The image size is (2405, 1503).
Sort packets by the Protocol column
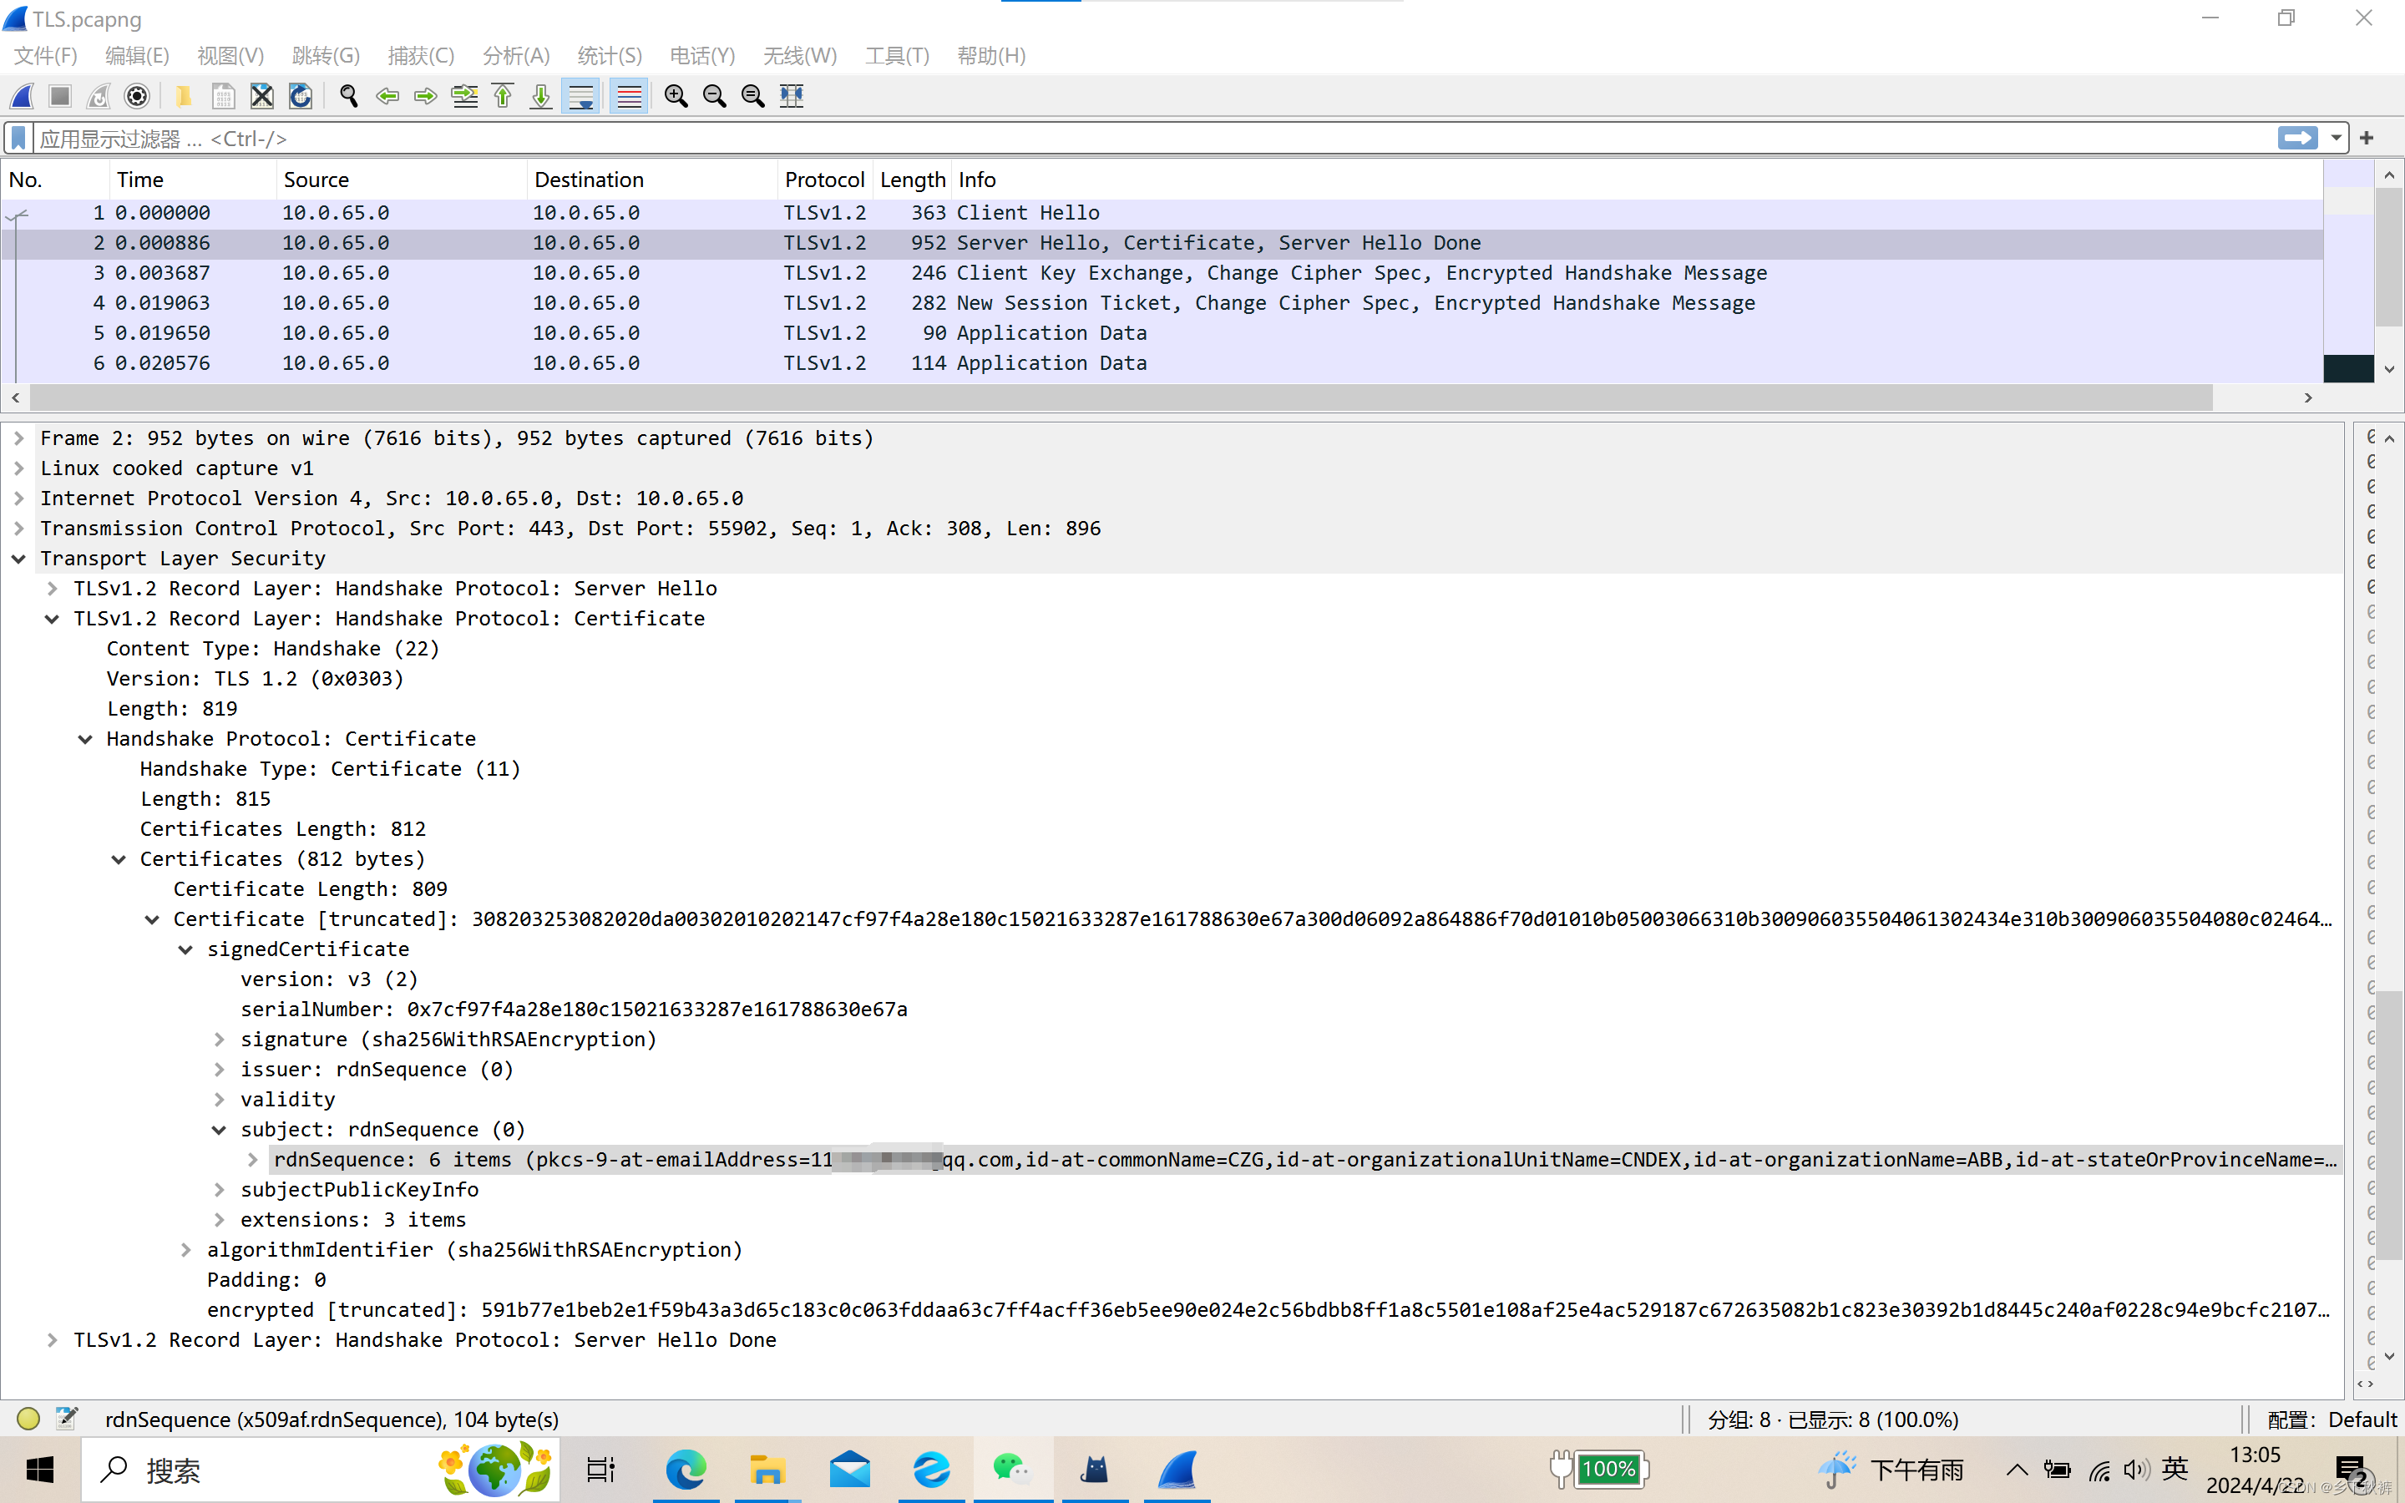pos(824,180)
